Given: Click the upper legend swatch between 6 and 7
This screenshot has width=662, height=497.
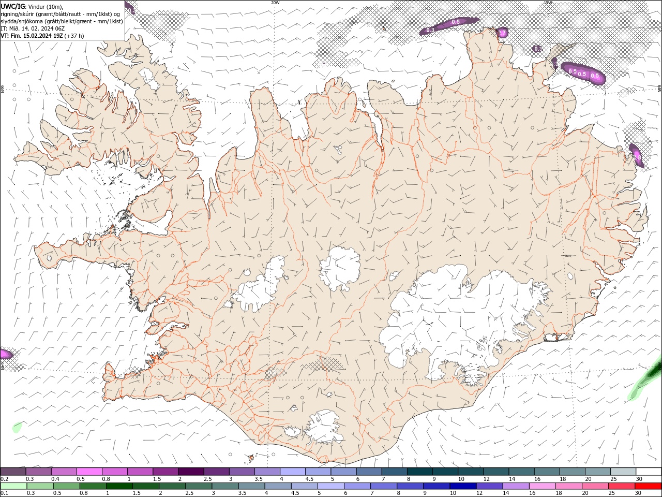Looking at the screenshot, I should click(369, 471).
